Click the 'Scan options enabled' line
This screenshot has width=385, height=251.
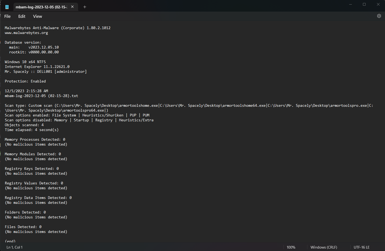click(77, 115)
